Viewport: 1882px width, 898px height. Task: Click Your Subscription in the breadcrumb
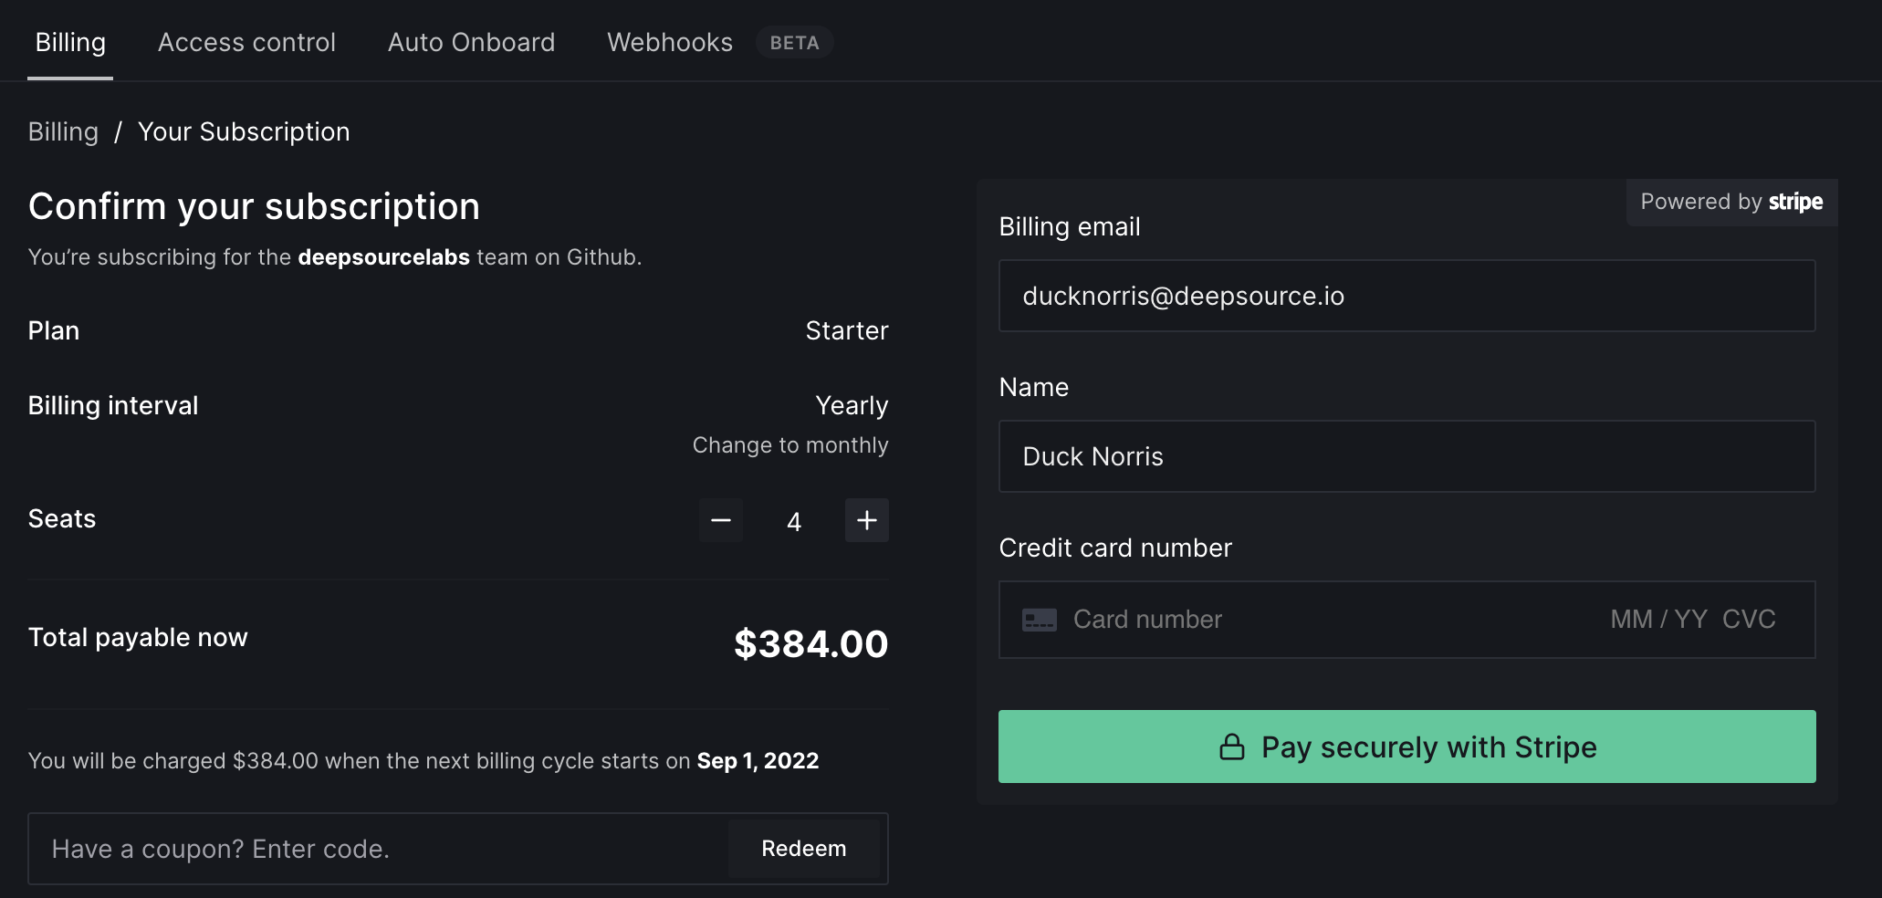(244, 131)
